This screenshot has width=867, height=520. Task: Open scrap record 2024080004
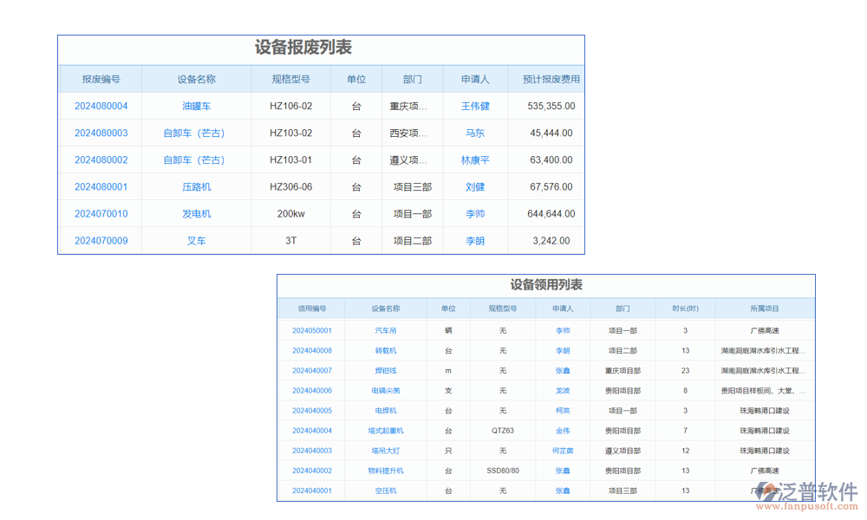pyautogui.click(x=100, y=106)
